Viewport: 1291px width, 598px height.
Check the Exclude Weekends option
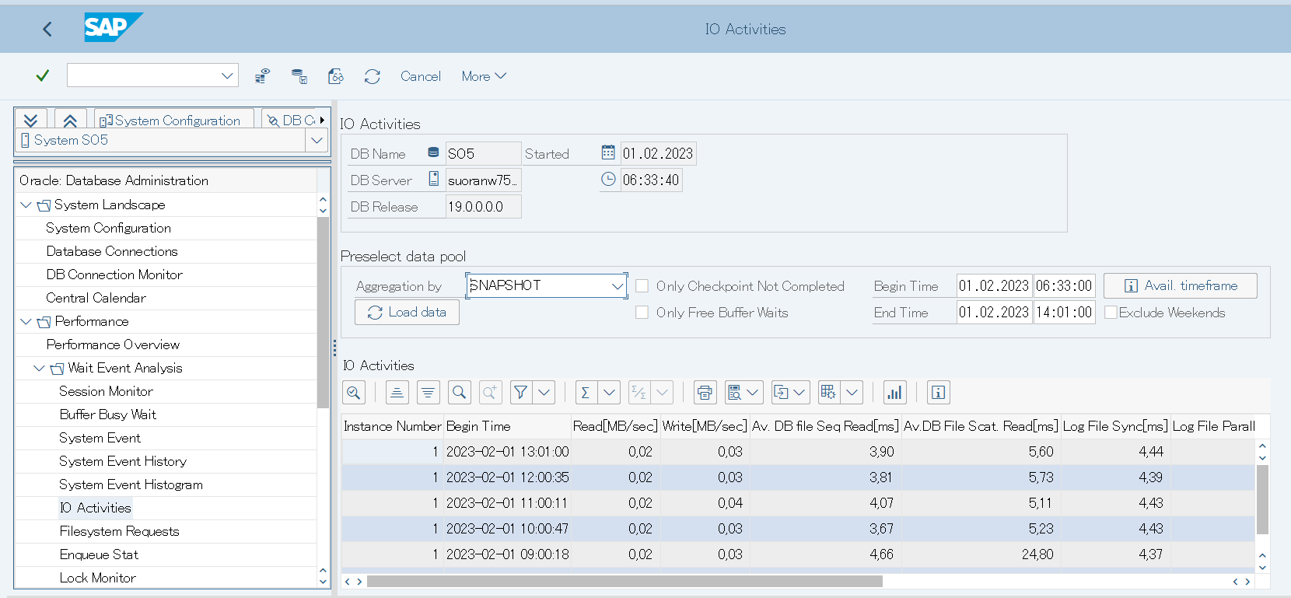pyautogui.click(x=1111, y=313)
